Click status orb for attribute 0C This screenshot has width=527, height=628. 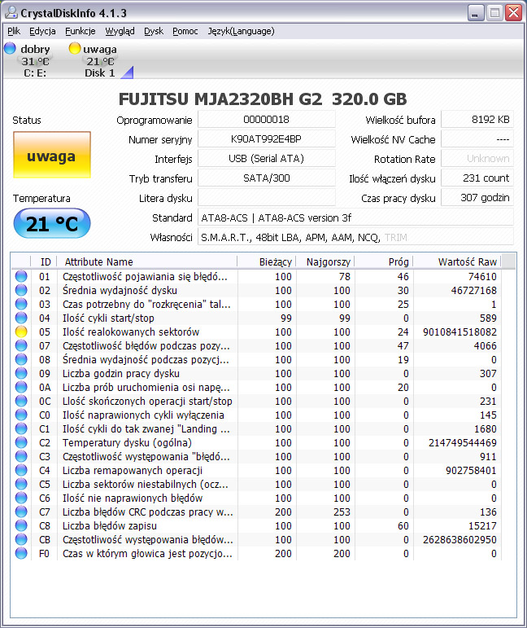[x=21, y=401]
